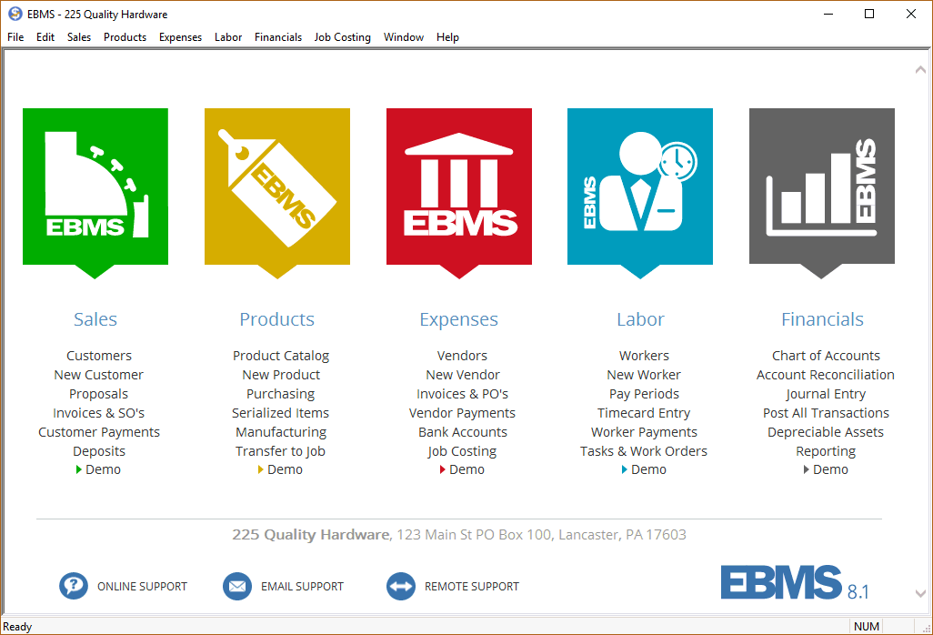Expand the red Demo arrow under Expenses
Viewport: 933px width, 635px height.
(x=443, y=470)
